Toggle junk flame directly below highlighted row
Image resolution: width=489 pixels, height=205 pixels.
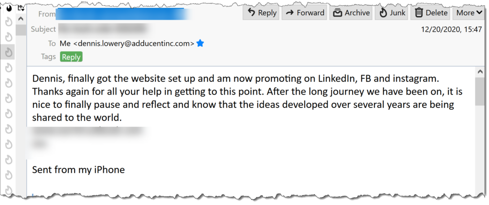pos(9,68)
